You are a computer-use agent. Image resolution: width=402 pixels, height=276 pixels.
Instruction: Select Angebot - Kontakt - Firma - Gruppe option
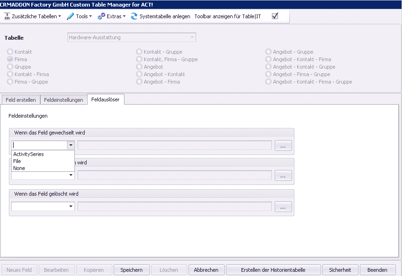point(269,82)
